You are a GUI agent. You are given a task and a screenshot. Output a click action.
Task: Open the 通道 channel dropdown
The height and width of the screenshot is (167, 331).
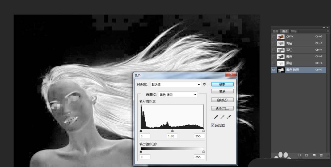point(178,95)
